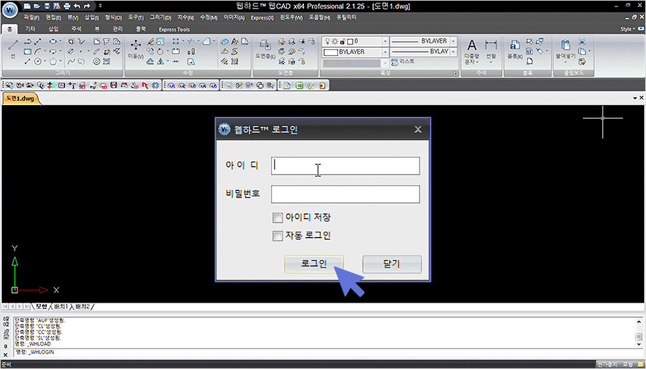646x369 pixels.
Task: Click the Linear dimension (선형) tool
Action: [x=490, y=49]
